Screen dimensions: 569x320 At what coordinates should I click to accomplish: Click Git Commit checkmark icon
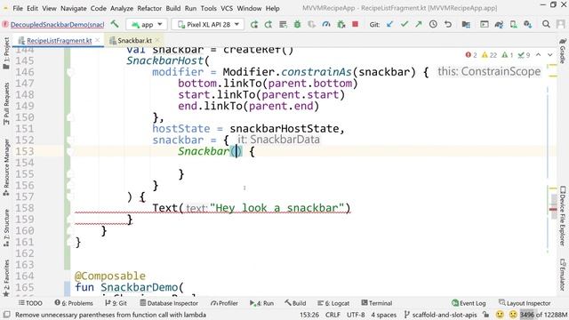[405, 24]
